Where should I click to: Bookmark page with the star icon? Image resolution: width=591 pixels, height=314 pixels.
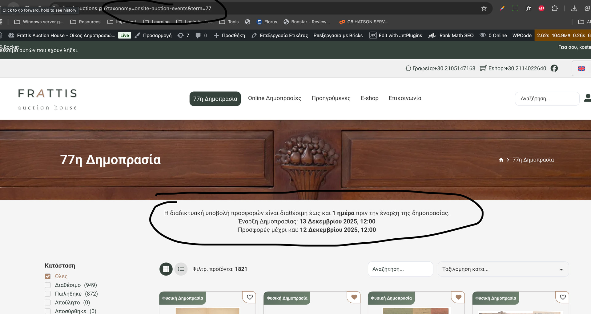tap(484, 8)
